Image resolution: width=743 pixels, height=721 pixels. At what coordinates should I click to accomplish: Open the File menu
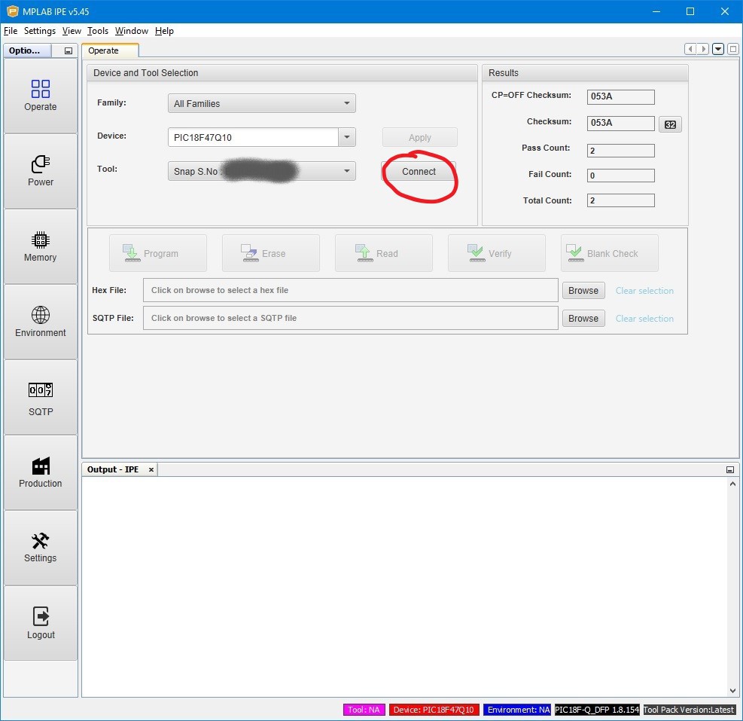coord(11,31)
